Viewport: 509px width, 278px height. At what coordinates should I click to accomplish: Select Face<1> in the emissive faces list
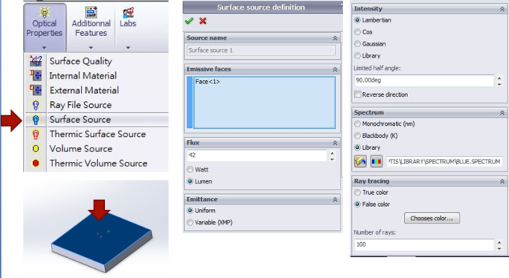208,82
